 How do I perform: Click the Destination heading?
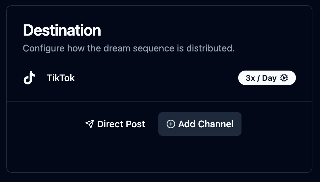tap(62, 30)
